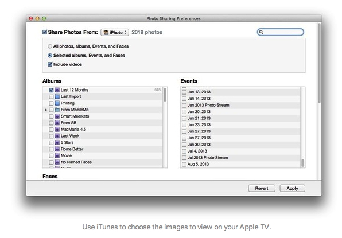This screenshot has width=342, height=238.
Task: Select the Jun 2013 Photo Stream label
Action: tap(208, 105)
